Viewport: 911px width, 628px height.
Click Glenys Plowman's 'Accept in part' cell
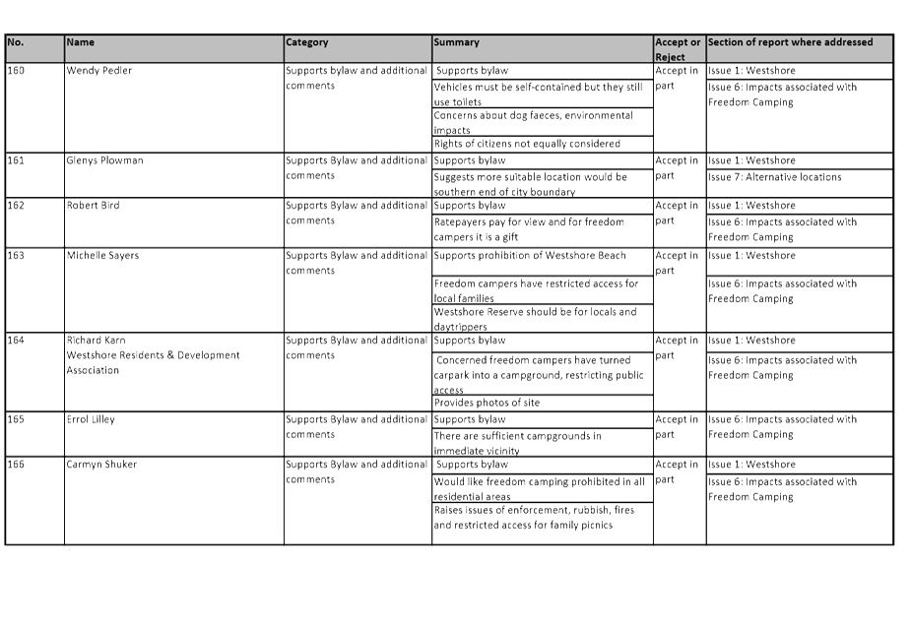pyautogui.click(x=680, y=175)
